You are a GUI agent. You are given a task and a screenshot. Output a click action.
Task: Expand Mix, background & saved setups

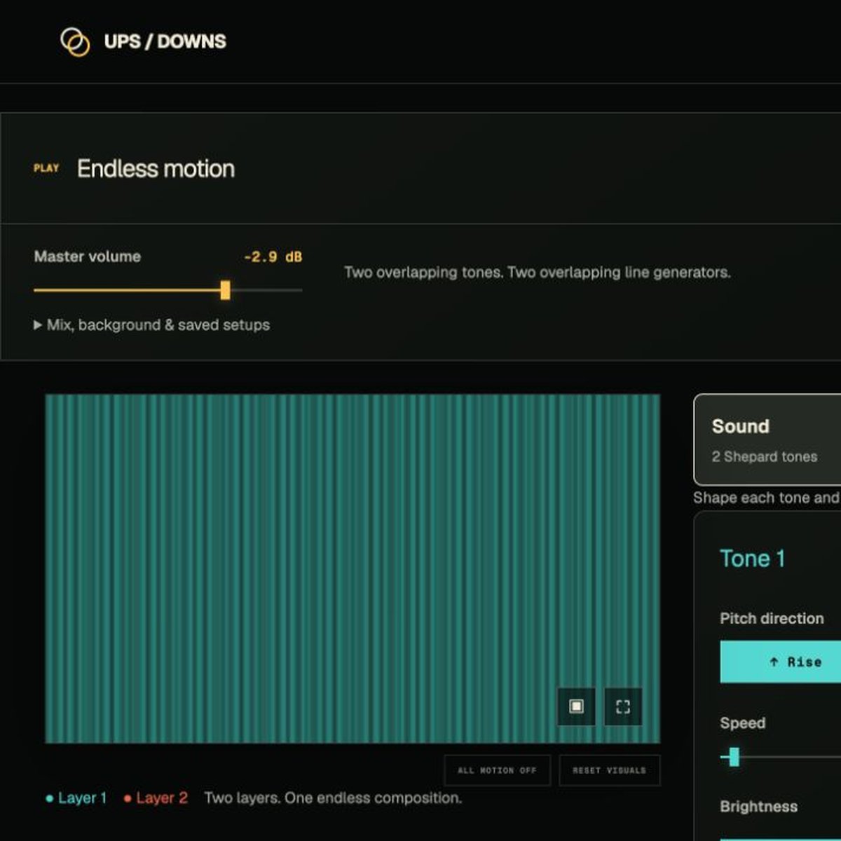coord(152,325)
